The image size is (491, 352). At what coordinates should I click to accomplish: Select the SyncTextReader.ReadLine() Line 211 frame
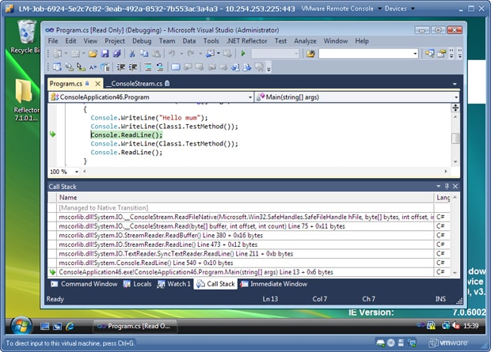[246, 254]
